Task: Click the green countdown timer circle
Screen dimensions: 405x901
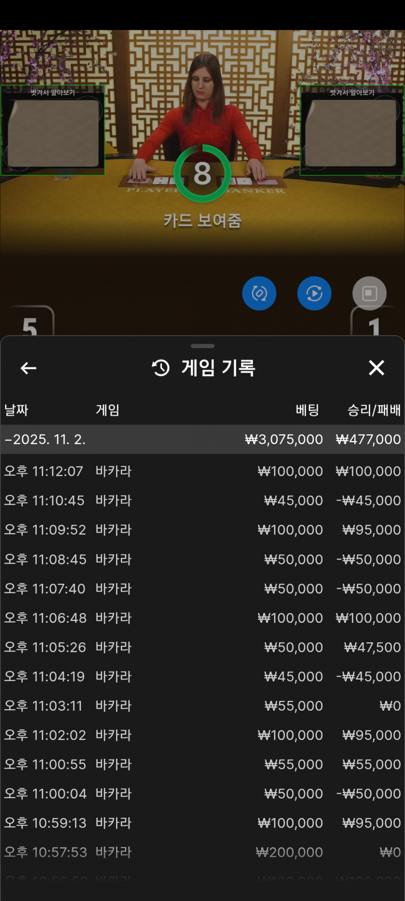Action: click(x=202, y=173)
